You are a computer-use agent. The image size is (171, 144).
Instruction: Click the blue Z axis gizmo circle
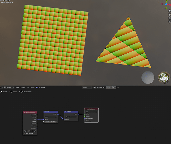(x=166, y=4)
